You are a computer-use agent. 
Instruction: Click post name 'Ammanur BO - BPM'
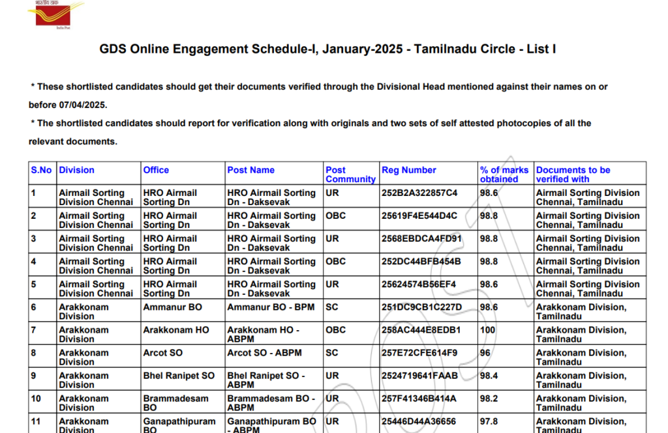[271, 307]
